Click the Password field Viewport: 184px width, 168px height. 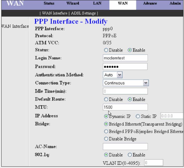(x=125, y=67)
